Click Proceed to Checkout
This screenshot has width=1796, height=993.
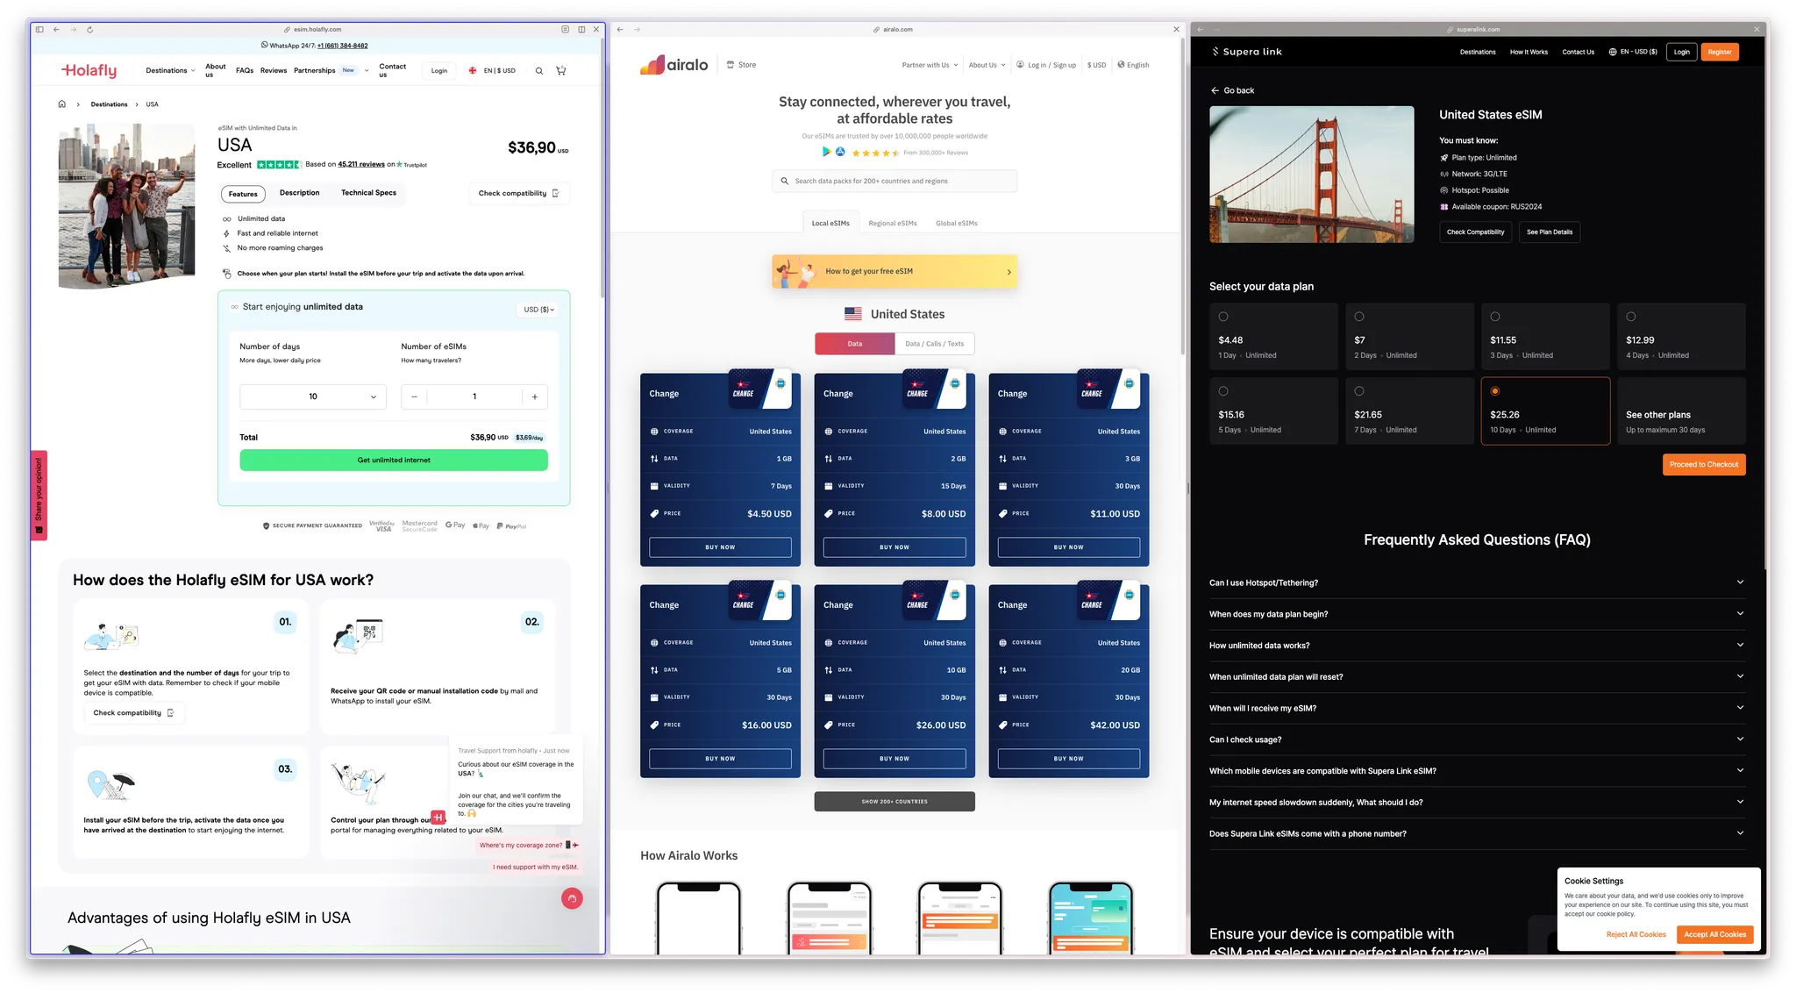point(1703,465)
